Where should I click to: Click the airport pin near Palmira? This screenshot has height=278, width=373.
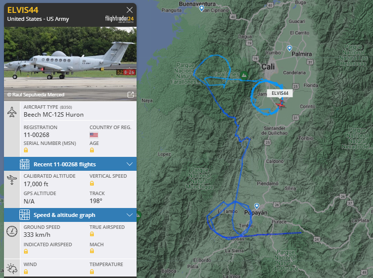coord(290,48)
